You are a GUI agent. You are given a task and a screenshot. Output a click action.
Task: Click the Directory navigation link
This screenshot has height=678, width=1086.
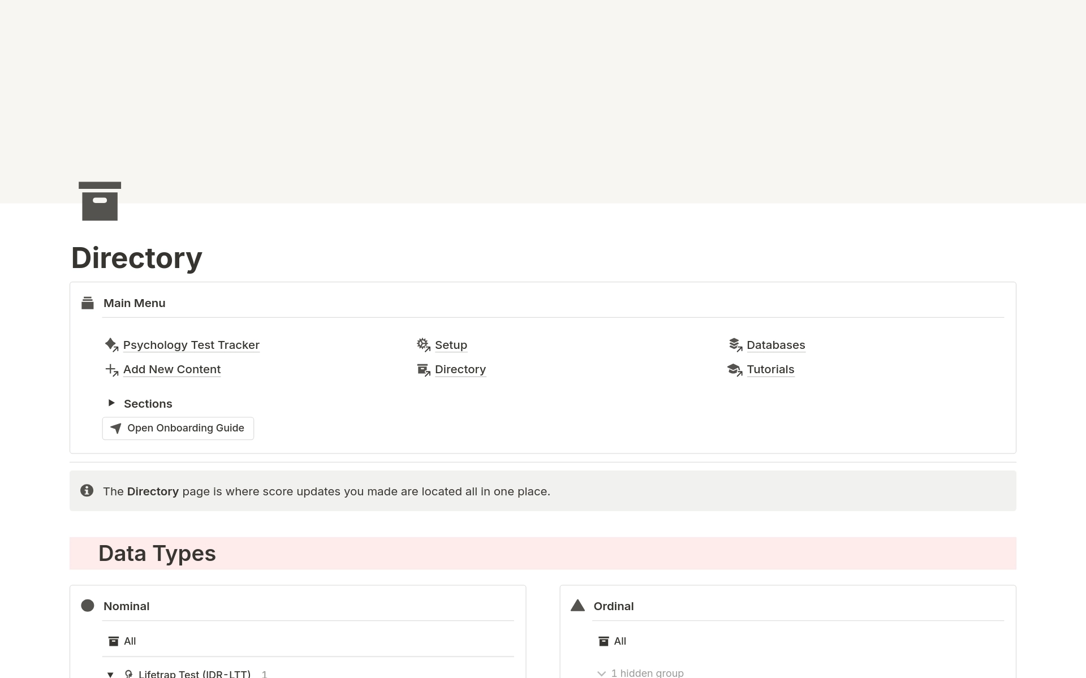(x=460, y=369)
